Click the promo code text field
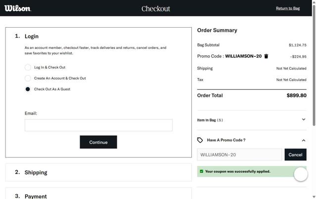This screenshot has height=199, width=316. 240,155
